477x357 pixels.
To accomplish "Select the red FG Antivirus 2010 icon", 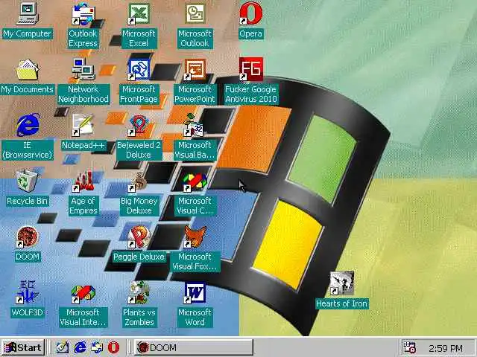I will tap(251, 69).
